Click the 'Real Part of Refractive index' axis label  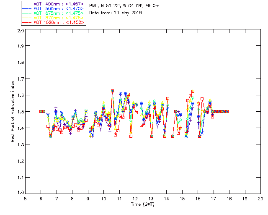(x=12, y=111)
